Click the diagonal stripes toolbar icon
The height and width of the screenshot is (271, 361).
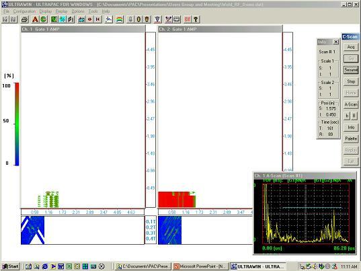click(x=71, y=20)
